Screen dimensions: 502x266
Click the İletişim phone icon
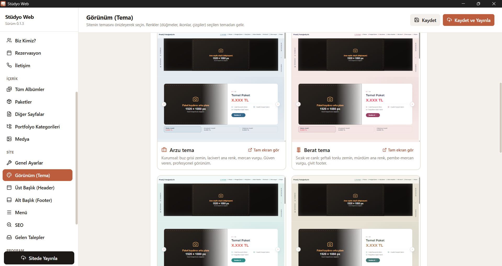9,65
